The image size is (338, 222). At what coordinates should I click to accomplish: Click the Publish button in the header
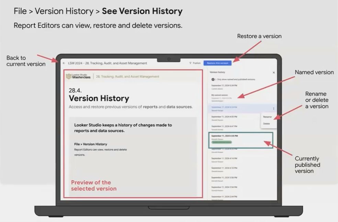tap(195, 63)
